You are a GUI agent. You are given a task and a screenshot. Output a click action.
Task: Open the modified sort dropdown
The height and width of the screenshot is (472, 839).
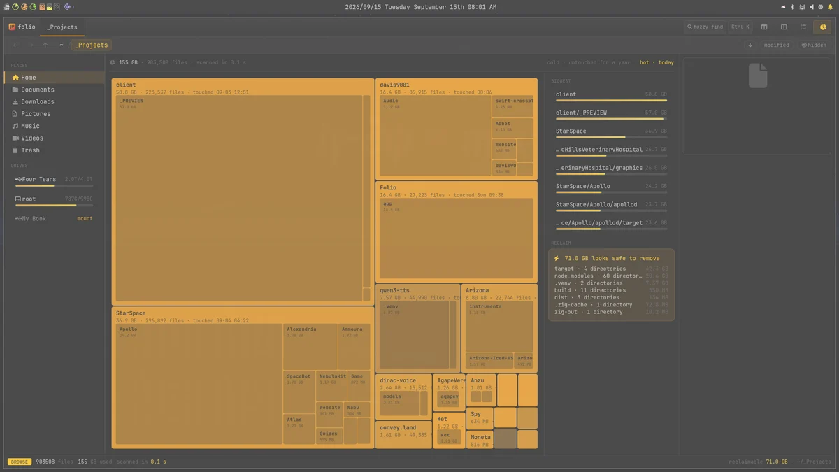tap(776, 45)
